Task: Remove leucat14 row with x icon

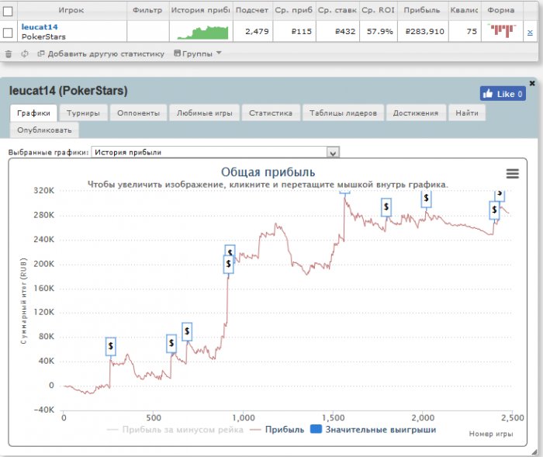Action: 530,33
